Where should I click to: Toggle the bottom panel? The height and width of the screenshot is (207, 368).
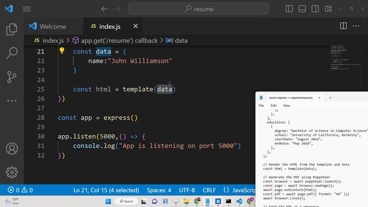point(302,9)
